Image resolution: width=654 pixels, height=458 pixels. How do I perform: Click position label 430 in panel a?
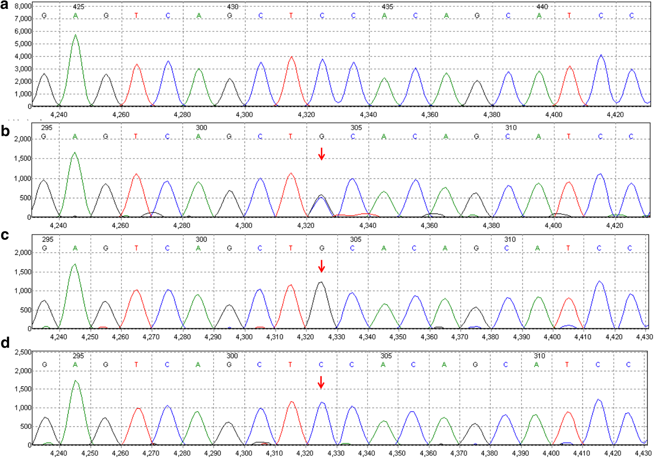pyautogui.click(x=233, y=7)
